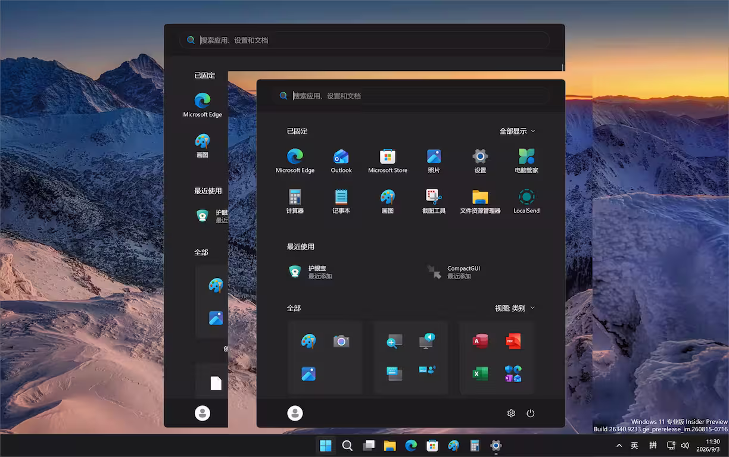Open 设置 in the pinned grid

[481, 161]
